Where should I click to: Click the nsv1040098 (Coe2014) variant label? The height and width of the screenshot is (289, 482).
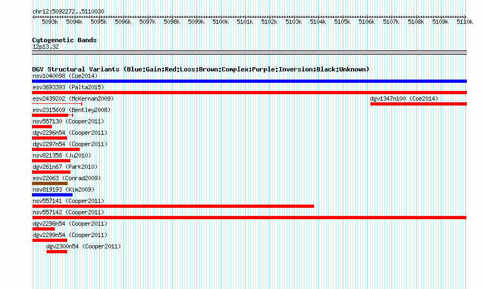coord(65,76)
